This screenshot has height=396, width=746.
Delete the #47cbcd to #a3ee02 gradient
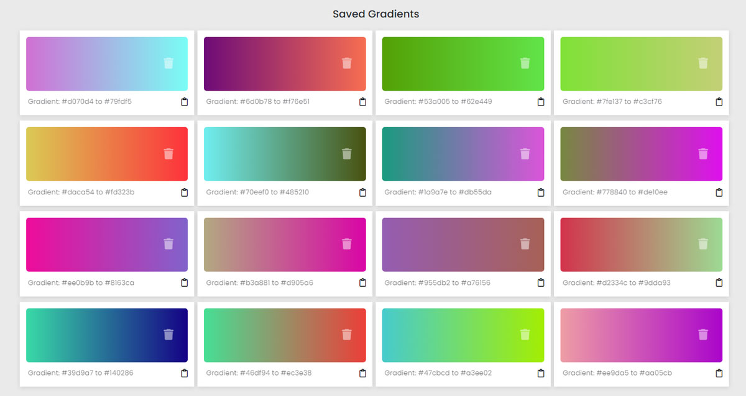(525, 335)
